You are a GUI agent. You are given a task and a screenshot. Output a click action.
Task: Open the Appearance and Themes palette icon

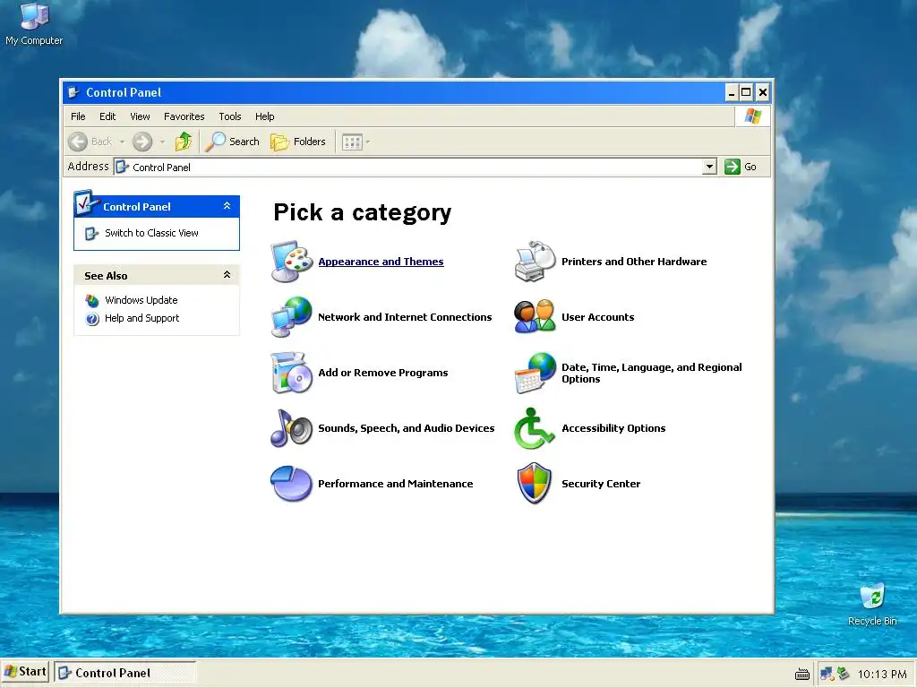pyautogui.click(x=291, y=261)
